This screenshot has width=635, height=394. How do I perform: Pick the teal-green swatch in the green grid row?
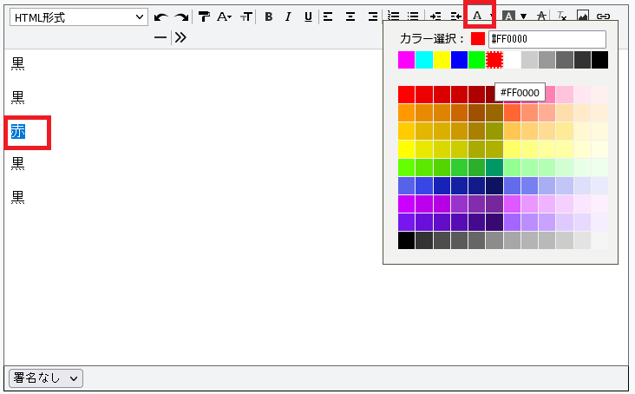tap(494, 167)
